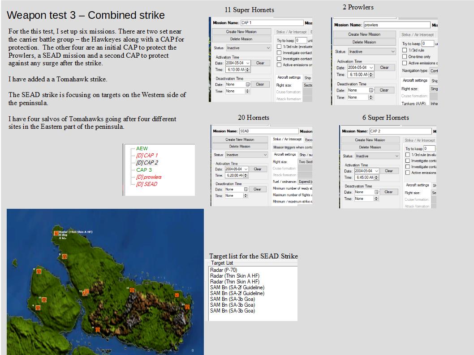Open Status dropdown in CAP 2 panel
This screenshot has height=355, width=474.
pos(377,156)
